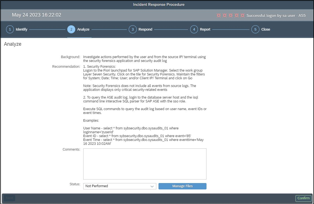Click the step 5 numbered circle
Viewport: 314px width, 204px height.
click(x=255, y=29)
